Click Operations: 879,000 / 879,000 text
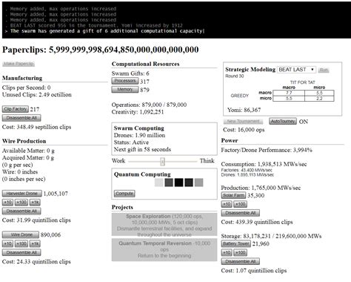 pos(149,105)
